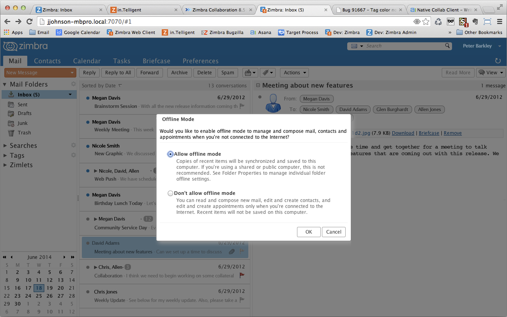Click browser Back arrow
The height and width of the screenshot is (317, 507).
click(8, 21)
